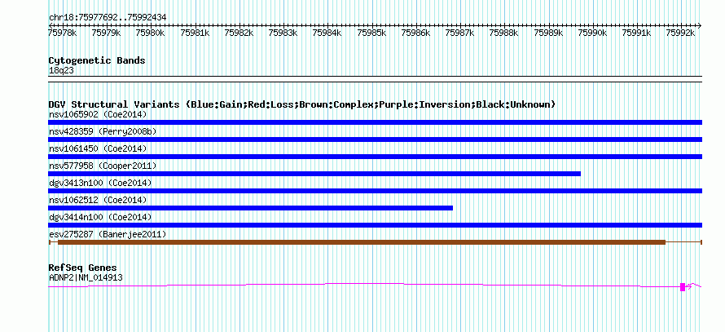Screen dimensions: 725x332
Task: Click the 75982k ruler tick label
Action: (239, 33)
